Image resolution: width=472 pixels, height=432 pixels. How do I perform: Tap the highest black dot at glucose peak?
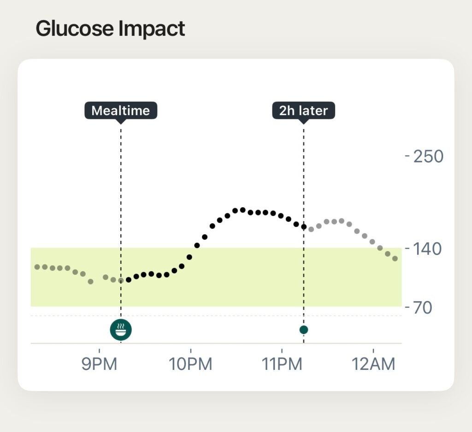(242, 210)
